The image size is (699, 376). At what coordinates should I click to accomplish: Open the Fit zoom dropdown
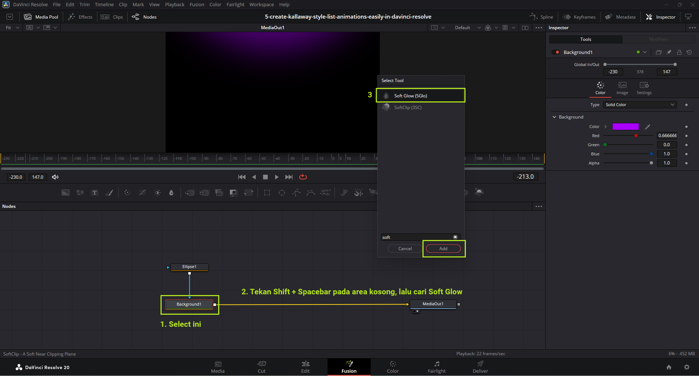[12, 28]
